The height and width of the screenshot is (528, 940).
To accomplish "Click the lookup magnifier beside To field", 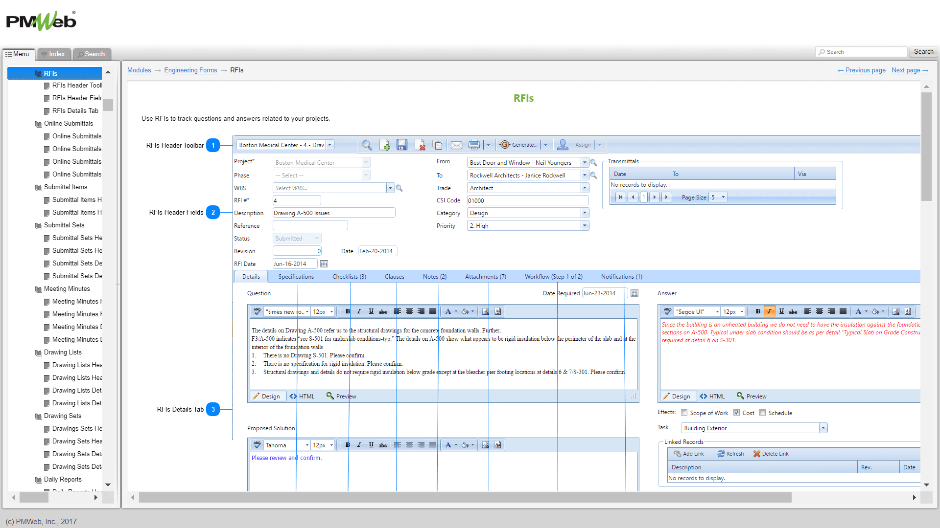I will click(594, 176).
